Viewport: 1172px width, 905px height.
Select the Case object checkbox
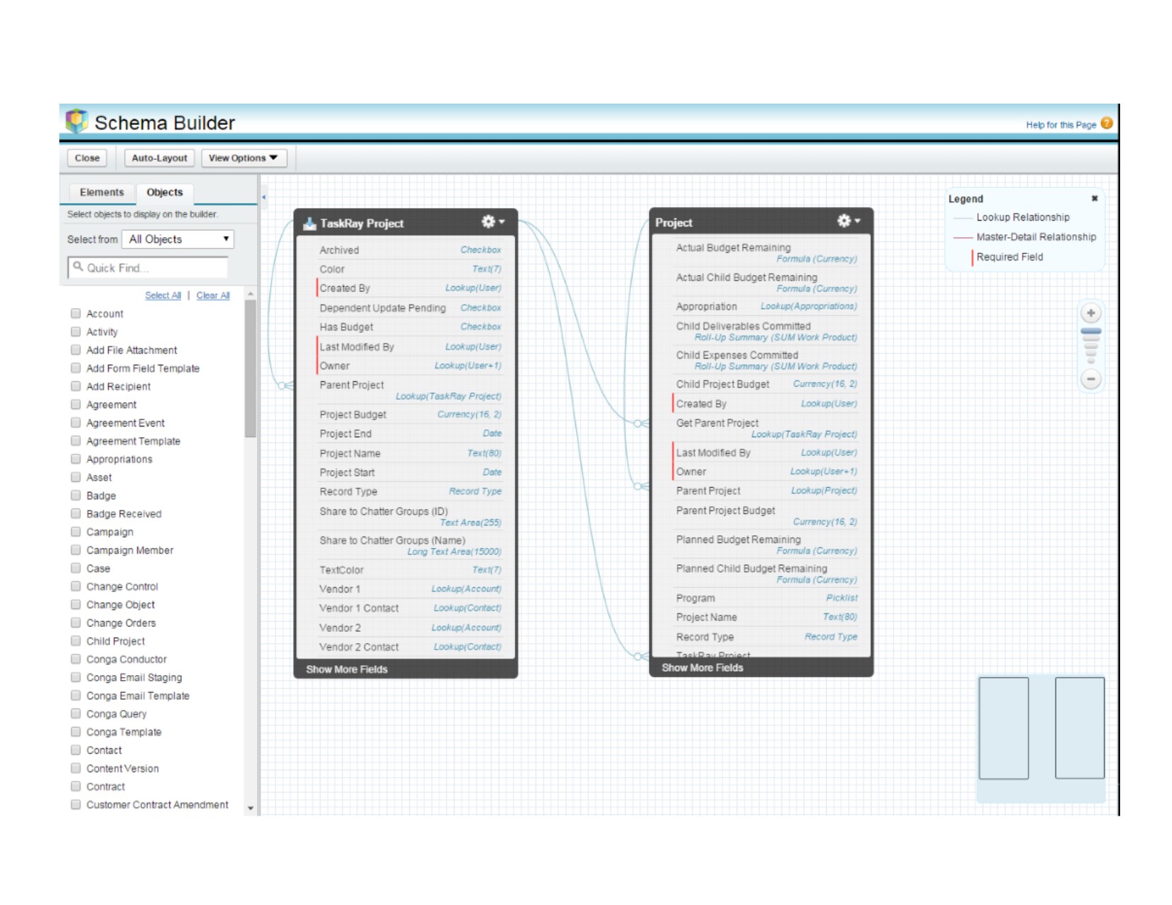[x=75, y=568]
